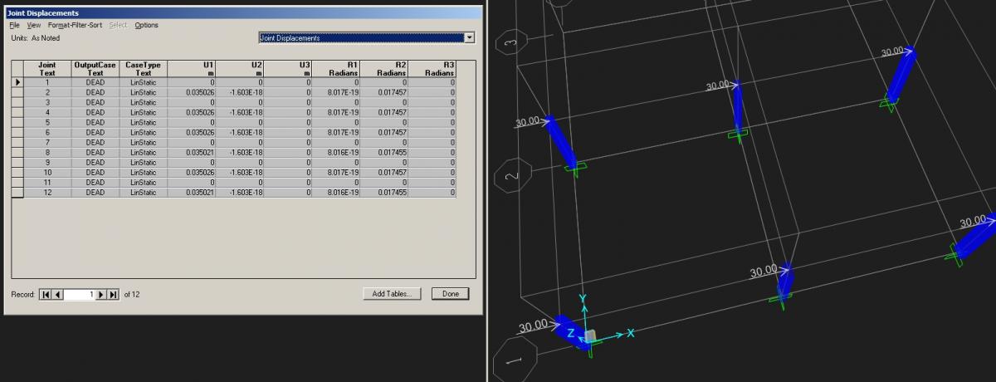
Task: Advance to the next record
Action: pyautogui.click(x=102, y=295)
